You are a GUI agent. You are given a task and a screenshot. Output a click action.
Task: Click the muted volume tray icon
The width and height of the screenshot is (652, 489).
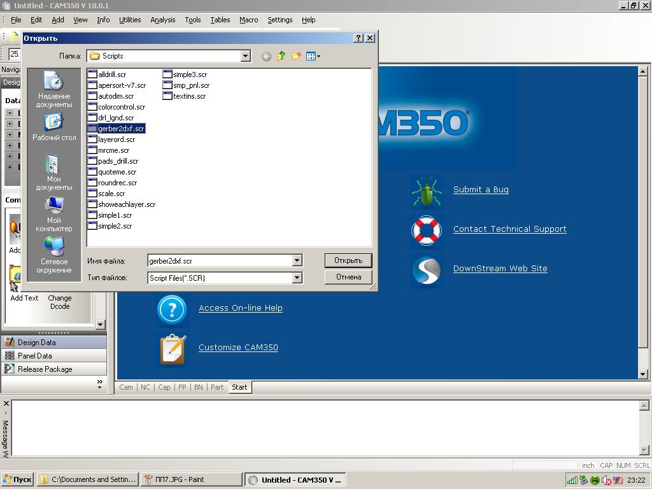coord(606,480)
